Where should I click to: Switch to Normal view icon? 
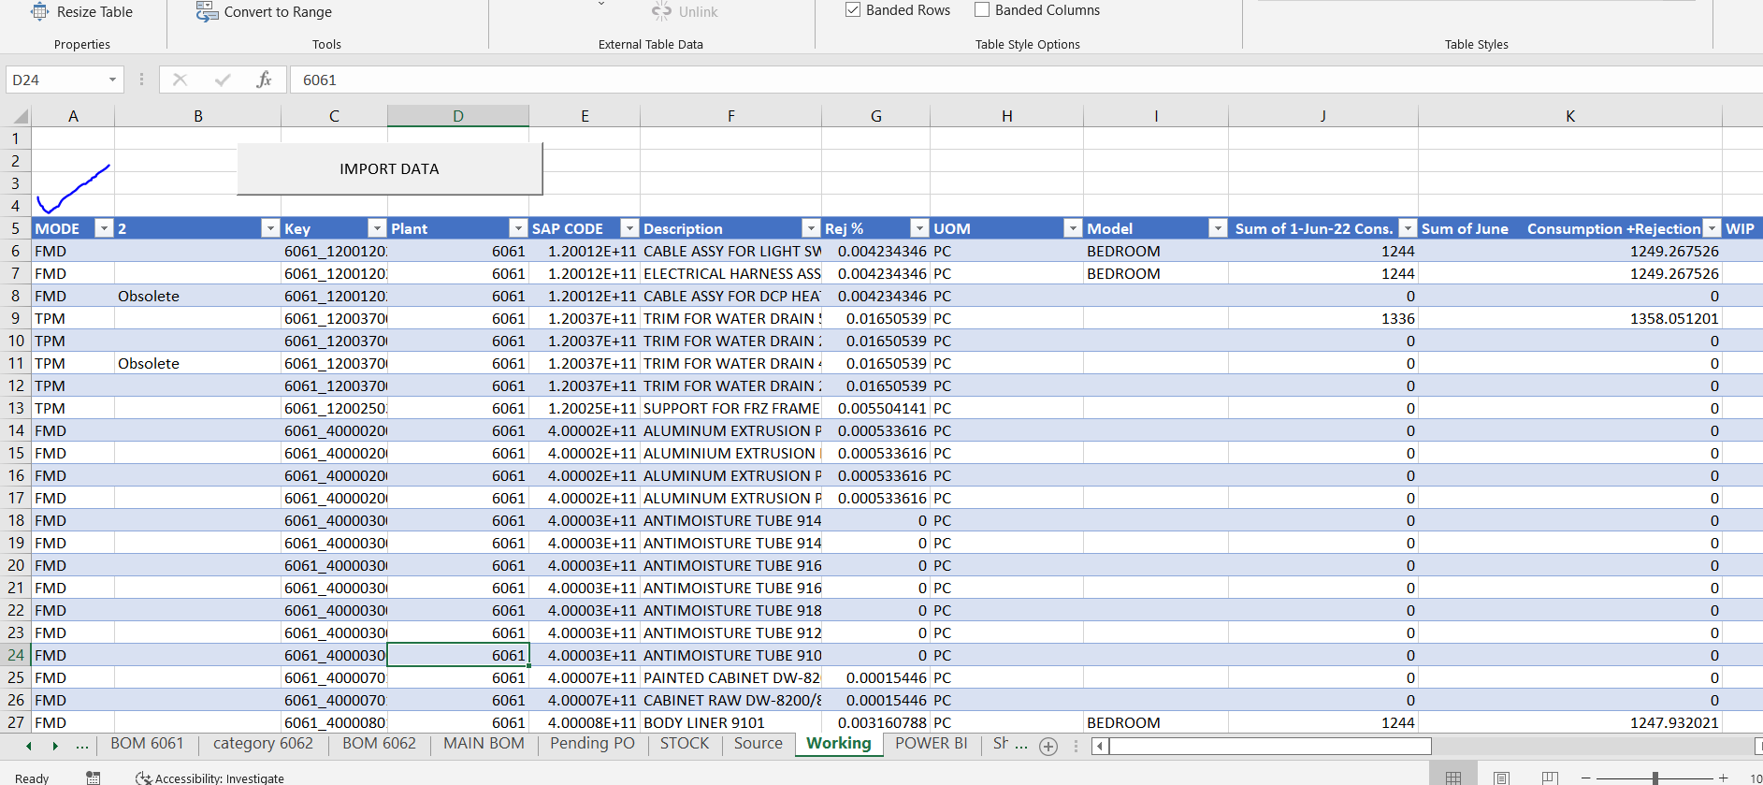click(1452, 778)
